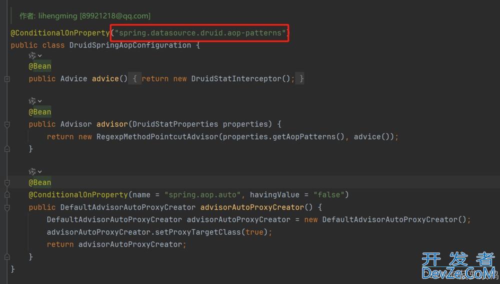Click the class keyword in class declaration
Image resolution: width=500 pixels, height=284 pixels.
point(53,45)
